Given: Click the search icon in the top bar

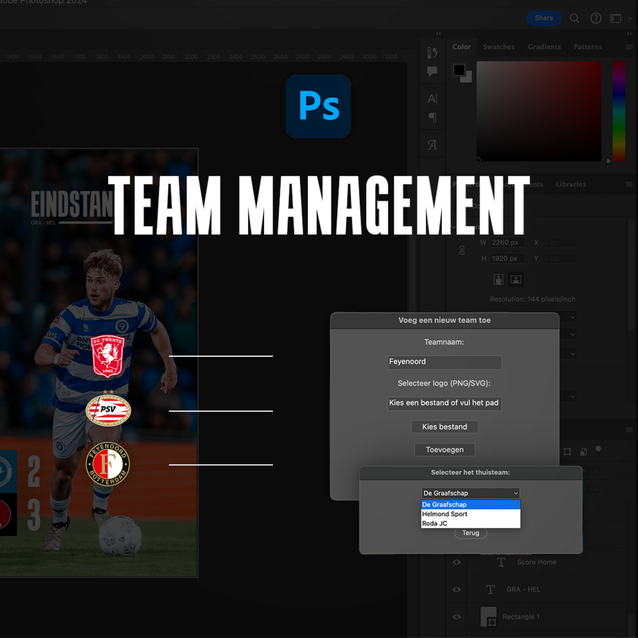Looking at the screenshot, I should tap(574, 18).
